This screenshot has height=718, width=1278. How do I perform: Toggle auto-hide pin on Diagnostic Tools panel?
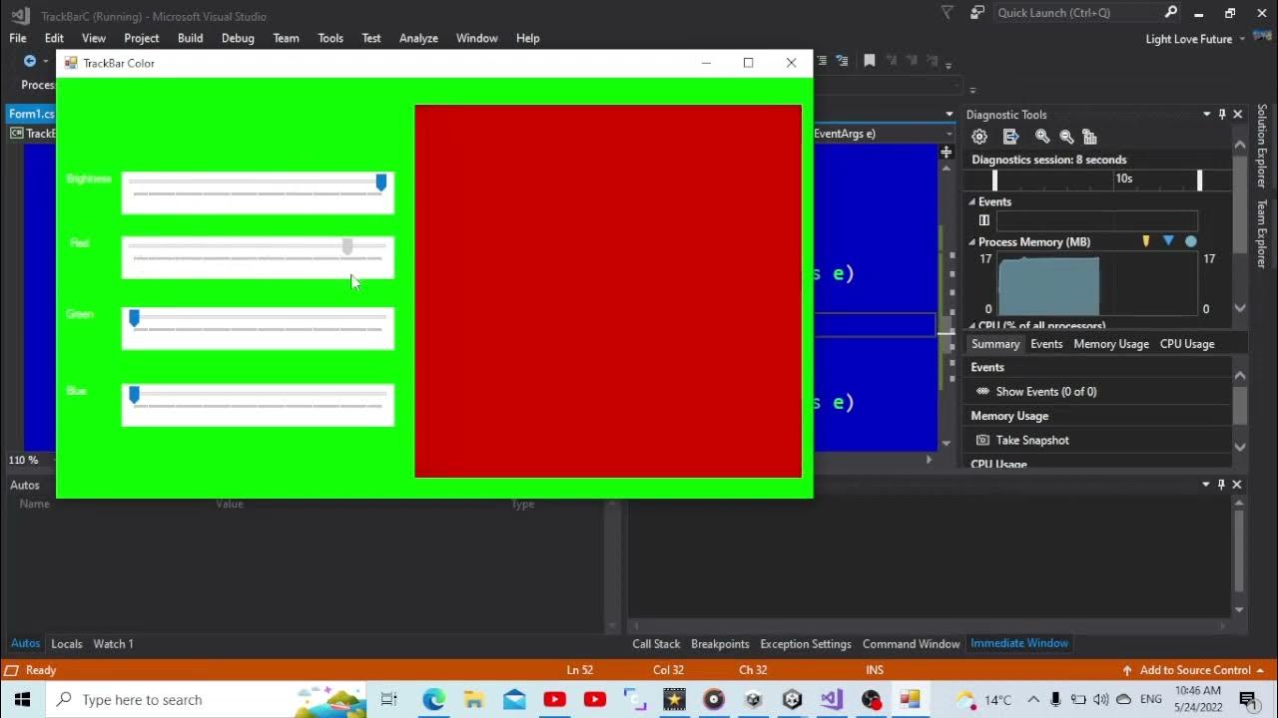(1222, 115)
